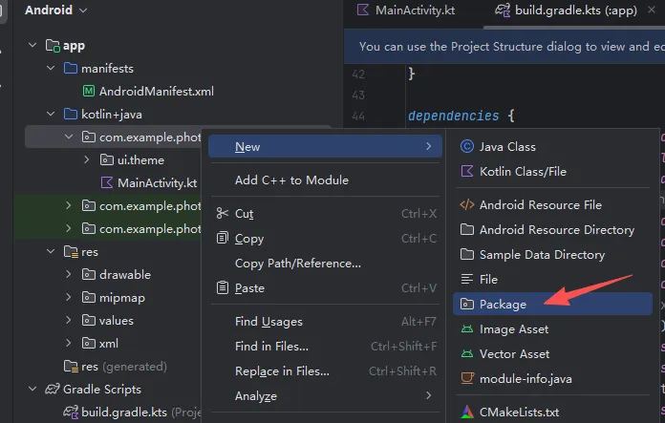Choose Replace in Files…
This screenshot has height=423, width=665.
pos(325,371)
